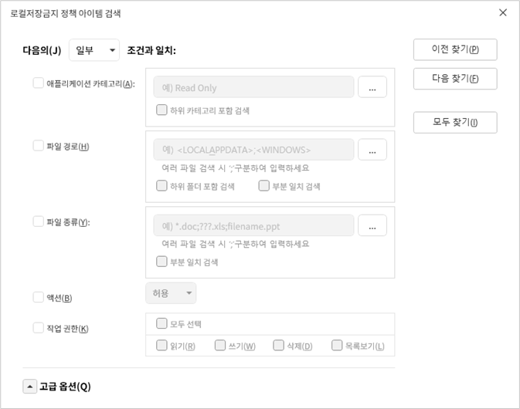Click the browse button for 파일 경로

(372, 150)
